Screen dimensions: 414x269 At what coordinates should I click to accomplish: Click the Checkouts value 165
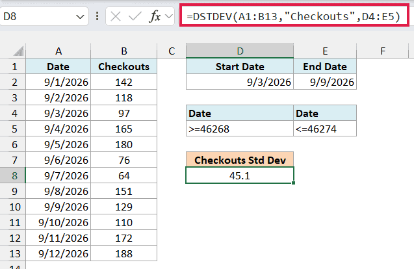(x=124, y=129)
